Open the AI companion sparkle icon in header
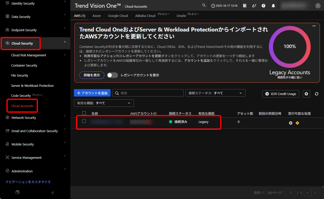 (x=254, y=6)
